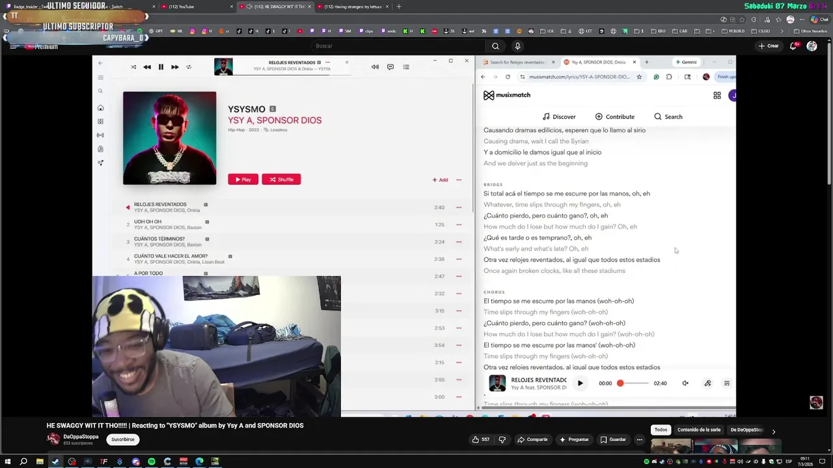Viewport: 833px width, 468px height.
Task: Adjust Musixmatch player progress slider
Action: pos(634,383)
